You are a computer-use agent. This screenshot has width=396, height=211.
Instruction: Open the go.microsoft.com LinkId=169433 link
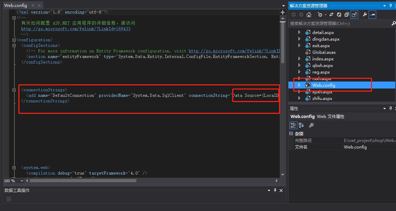pos(76,28)
